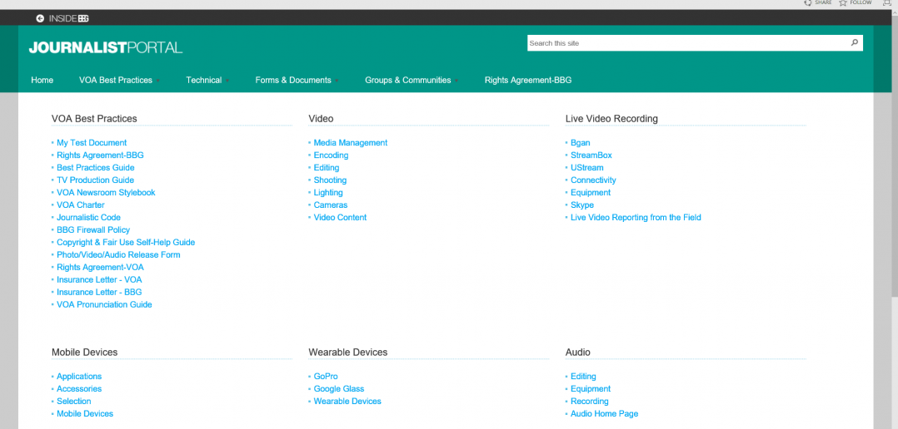Open the Cameras link
The image size is (898, 429).
(x=331, y=205)
